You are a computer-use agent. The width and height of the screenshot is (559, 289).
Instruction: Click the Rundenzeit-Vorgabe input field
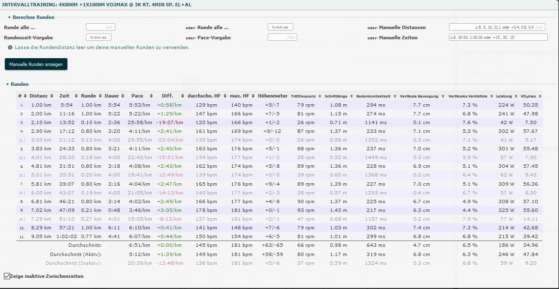pyautogui.click(x=98, y=37)
